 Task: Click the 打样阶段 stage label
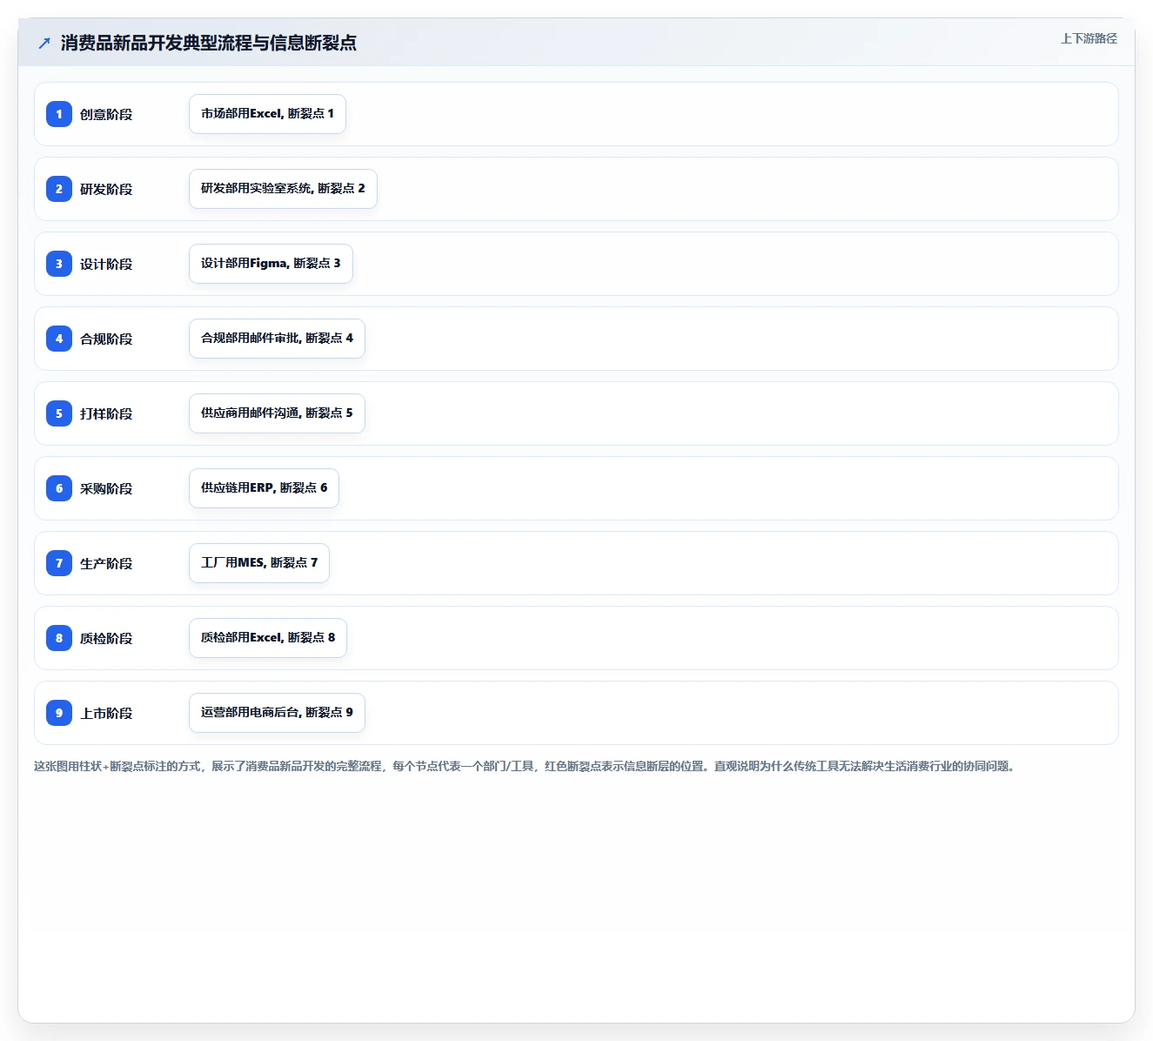pos(106,414)
